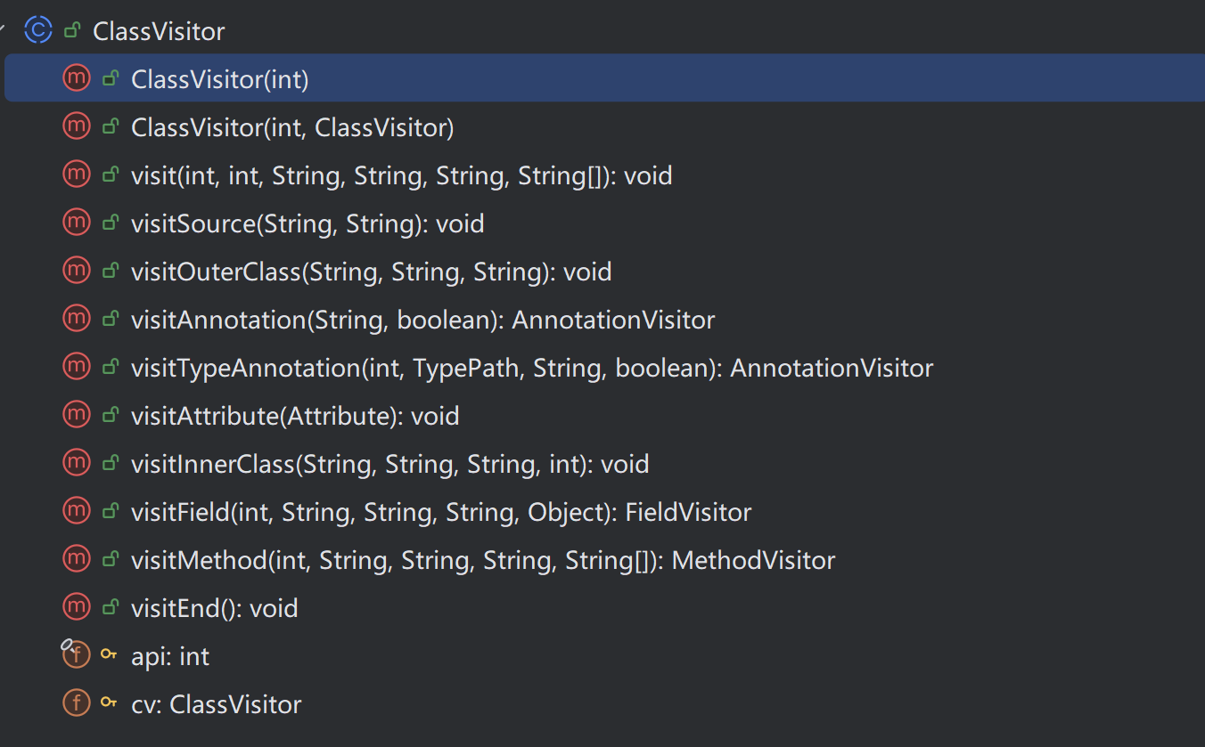Select the ClassVisitor root class node

pyautogui.click(x=159, y=32)
